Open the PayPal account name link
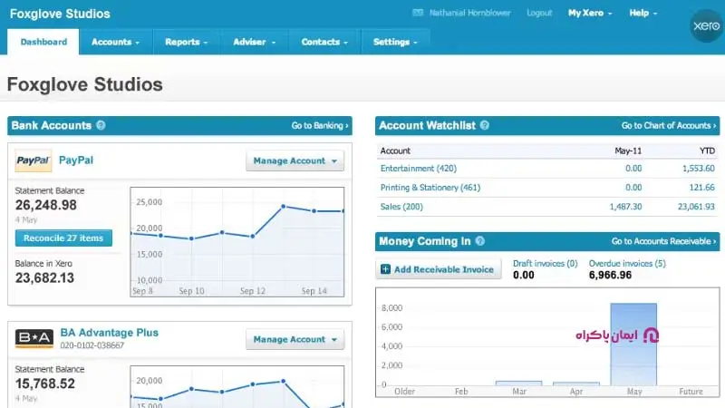Viewport: 725px width, 408px height. pos(76,160)
